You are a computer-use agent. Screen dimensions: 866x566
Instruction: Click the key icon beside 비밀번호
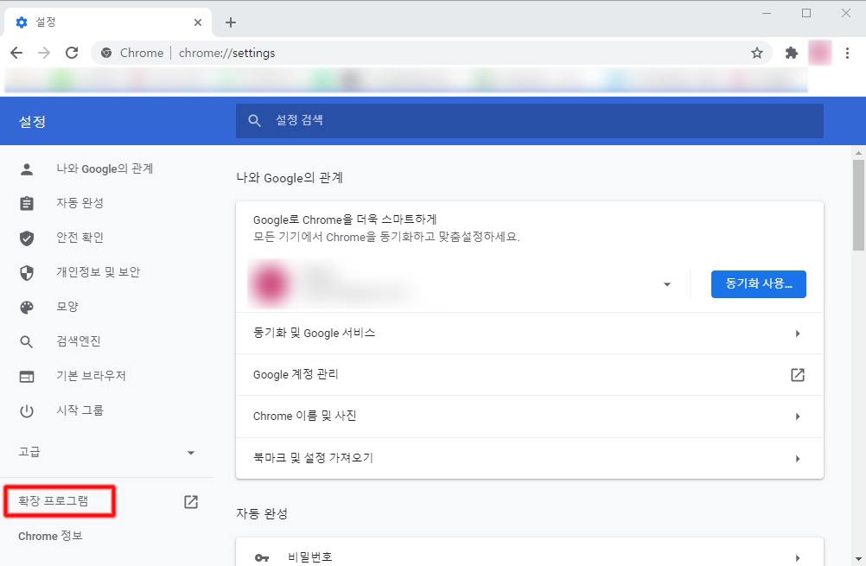262,557
